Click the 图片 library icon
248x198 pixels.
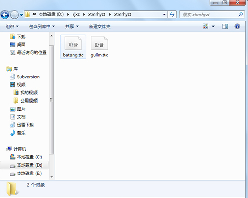13,109
